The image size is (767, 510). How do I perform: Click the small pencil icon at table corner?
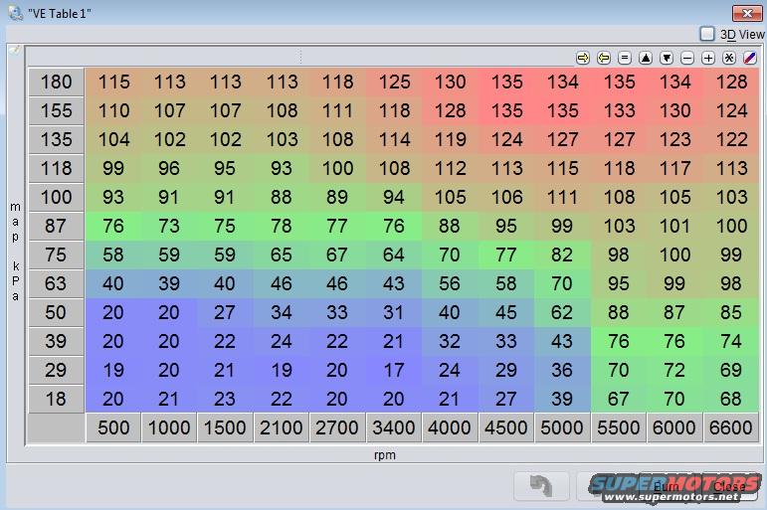[x=15, y=49]
